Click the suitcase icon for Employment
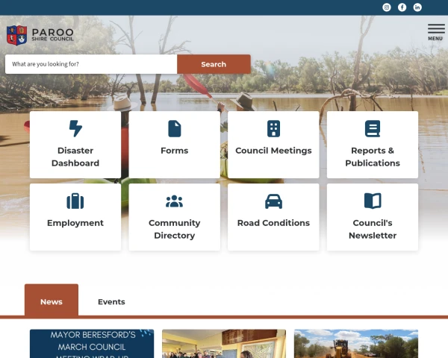This screenshot has height=358, width=448. (x=75, y=201)
